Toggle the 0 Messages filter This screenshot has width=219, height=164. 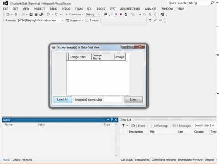[x=182, y=126]
